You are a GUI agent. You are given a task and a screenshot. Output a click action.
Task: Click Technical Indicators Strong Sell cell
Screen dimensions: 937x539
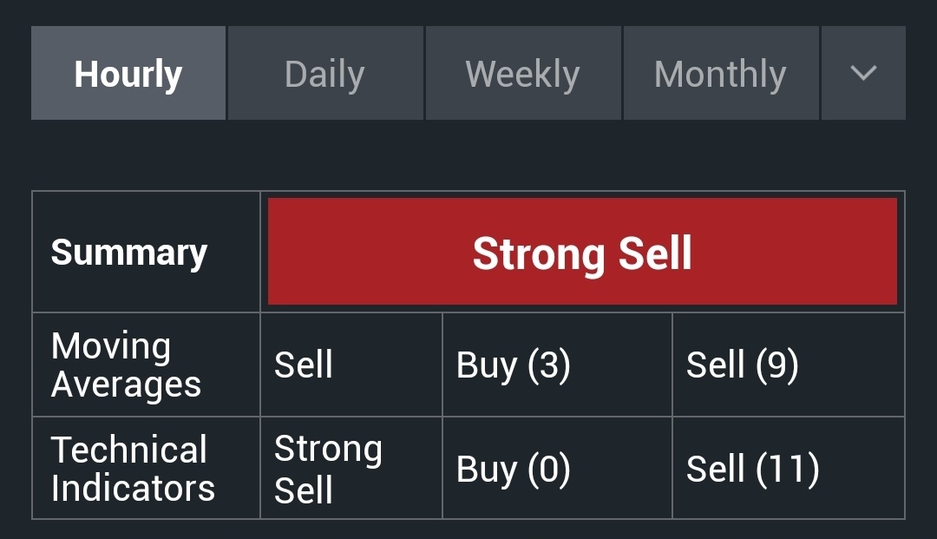coord(351,468)
